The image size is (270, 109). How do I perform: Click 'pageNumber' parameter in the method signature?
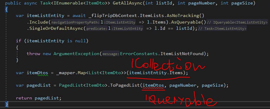pyautogui.click(x=202, y=3)
